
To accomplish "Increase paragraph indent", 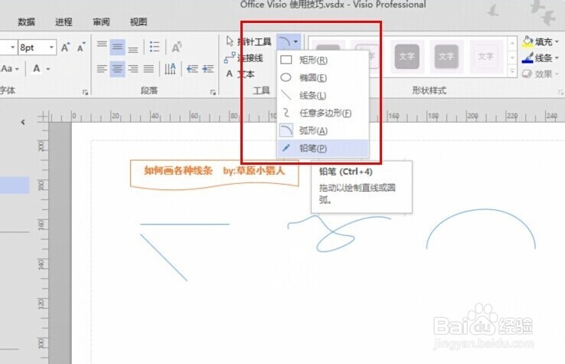I will (208, 69).
